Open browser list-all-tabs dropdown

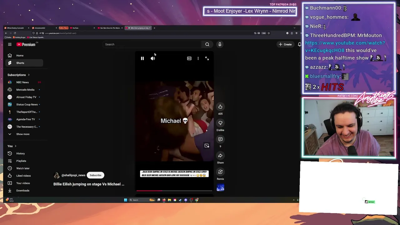click(294, 28)
